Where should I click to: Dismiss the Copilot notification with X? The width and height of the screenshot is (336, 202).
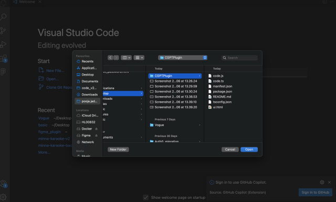click(x=329, y=182)
